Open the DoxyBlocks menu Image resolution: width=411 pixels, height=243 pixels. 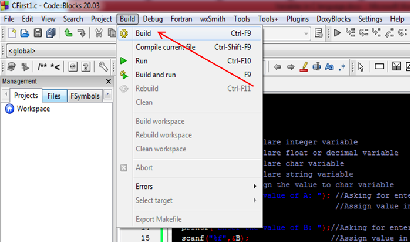click(333, 19)
